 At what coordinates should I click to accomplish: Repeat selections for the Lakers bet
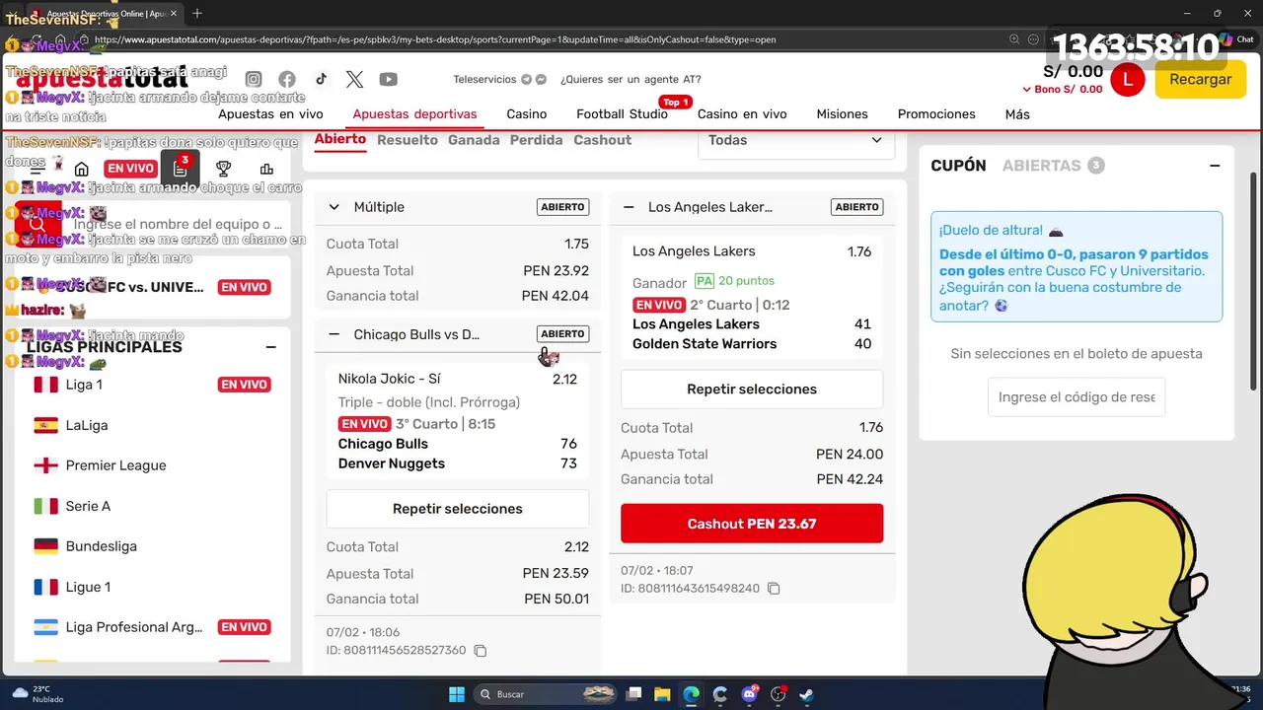[752, 390]
